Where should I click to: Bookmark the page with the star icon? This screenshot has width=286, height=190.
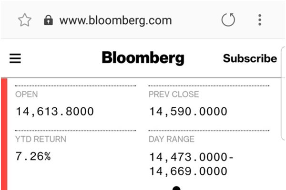(24, 20)
